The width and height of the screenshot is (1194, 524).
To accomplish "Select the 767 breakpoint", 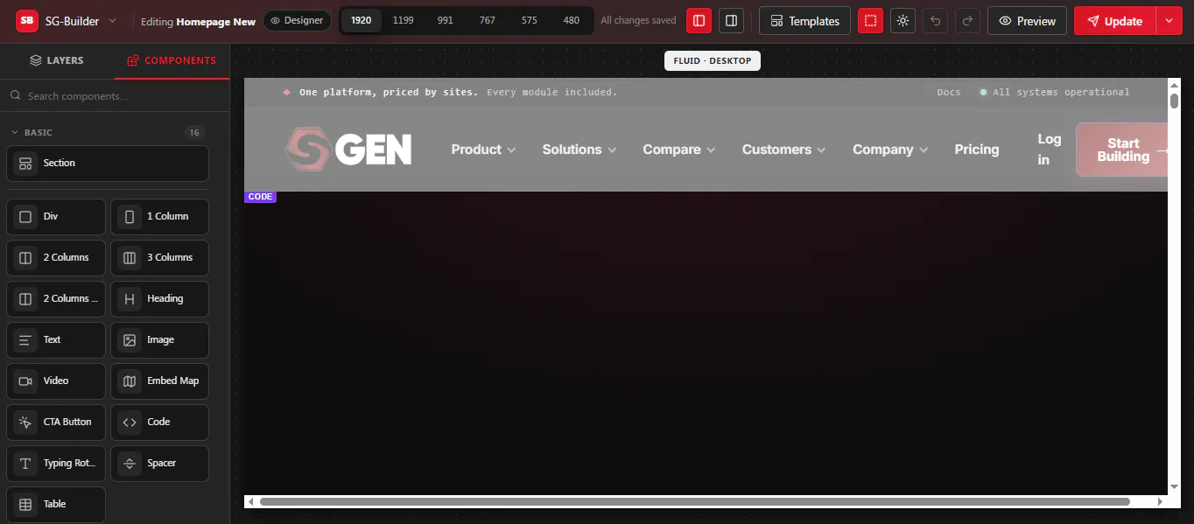I will [x=487, y=20].
